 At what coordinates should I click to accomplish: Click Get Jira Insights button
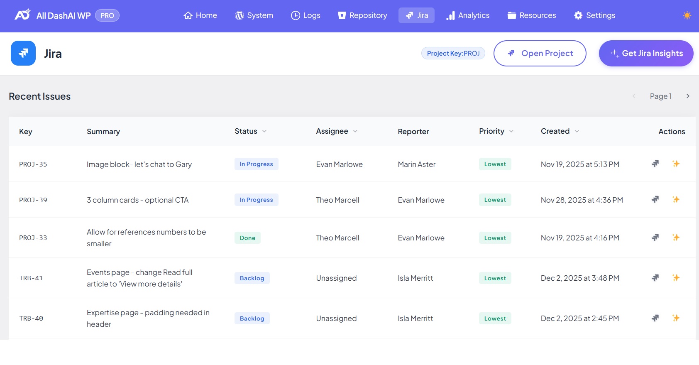[x=646, y=53]
